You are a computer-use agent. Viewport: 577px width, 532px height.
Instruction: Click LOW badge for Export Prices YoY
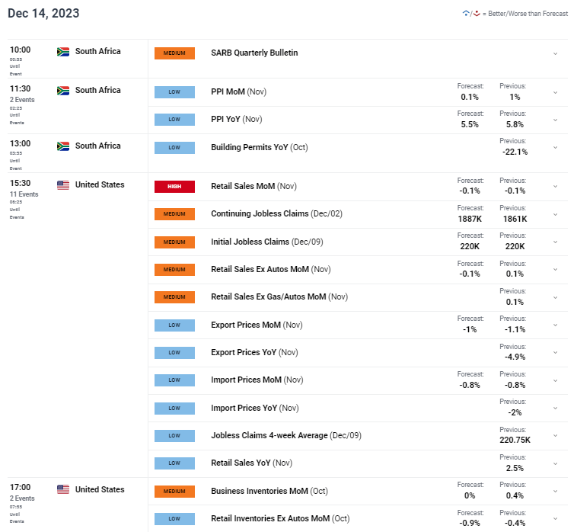(x=174, y=353)
